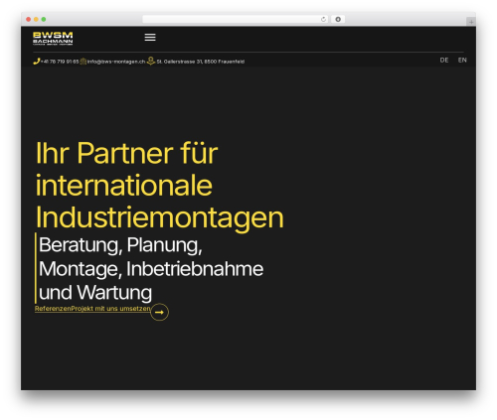Viewport: 497px width, 420px height.
Task: Email info@bws-montagen.ch
Action: pos(116,62)
